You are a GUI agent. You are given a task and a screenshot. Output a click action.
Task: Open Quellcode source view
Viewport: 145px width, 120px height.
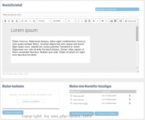pyautogui.click(x=130, y=21)
